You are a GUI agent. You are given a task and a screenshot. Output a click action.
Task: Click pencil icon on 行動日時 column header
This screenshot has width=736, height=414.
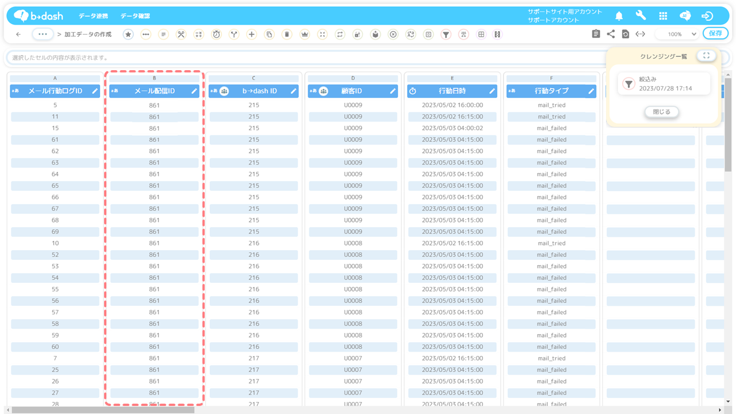point(492,91)
